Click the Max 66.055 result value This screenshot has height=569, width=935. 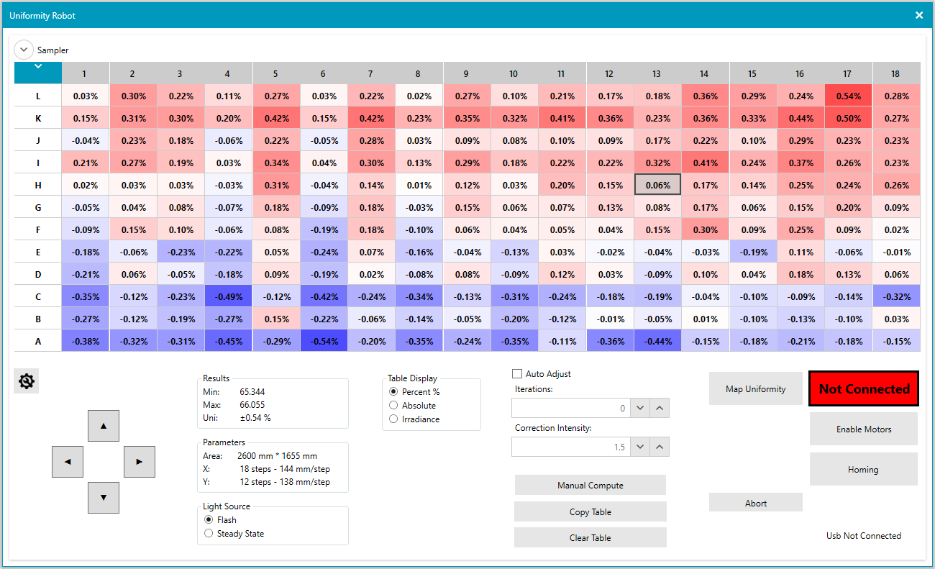[x=252, y=405]
